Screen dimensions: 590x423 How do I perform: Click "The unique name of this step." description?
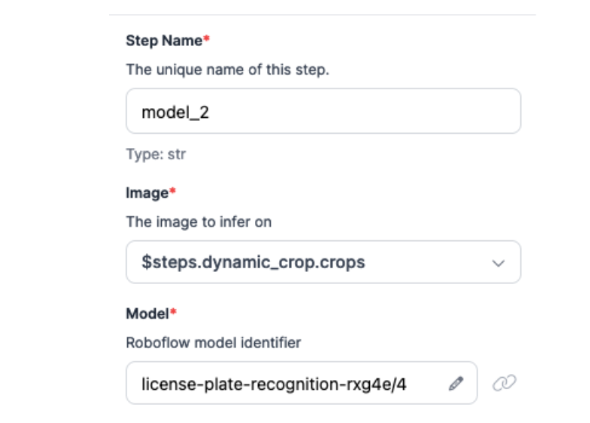click(x=227, y=69)
